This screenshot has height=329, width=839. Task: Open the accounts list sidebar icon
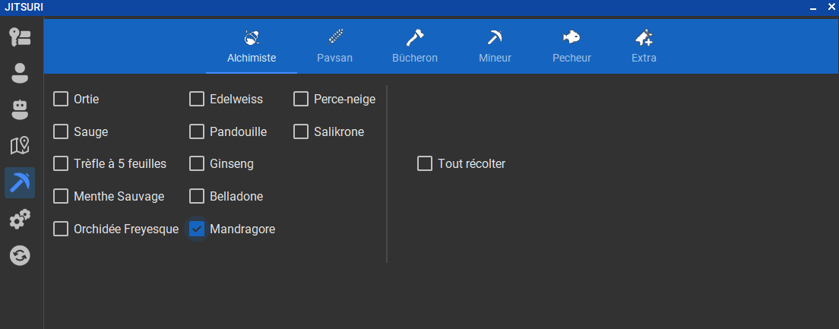point(20,36)
